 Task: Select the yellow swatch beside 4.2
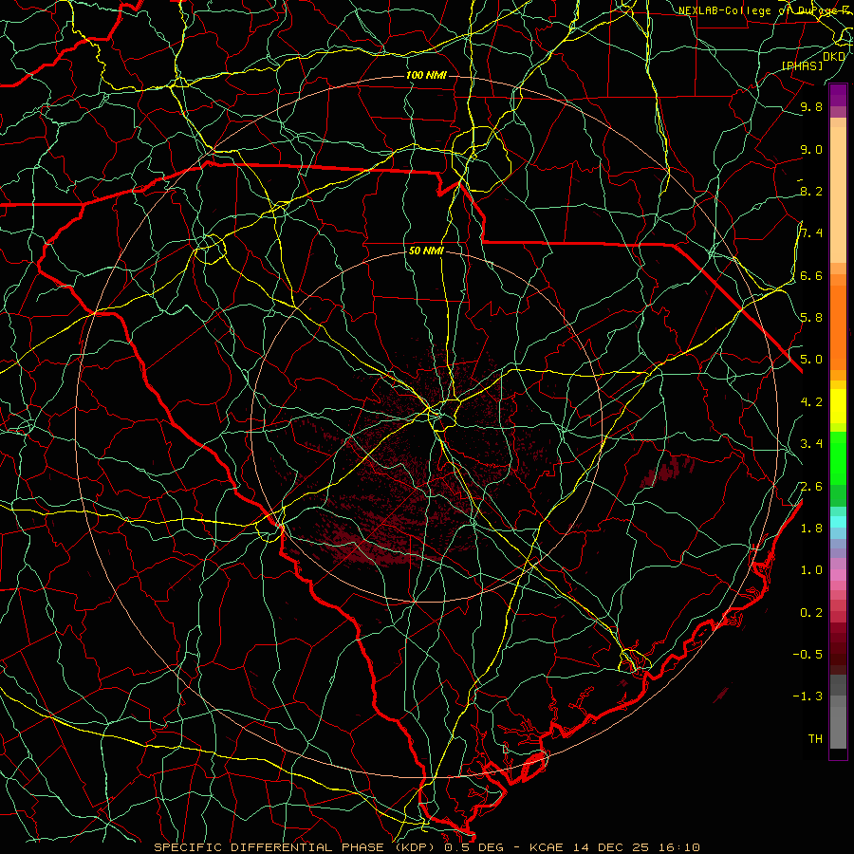[x=838, y=406]
